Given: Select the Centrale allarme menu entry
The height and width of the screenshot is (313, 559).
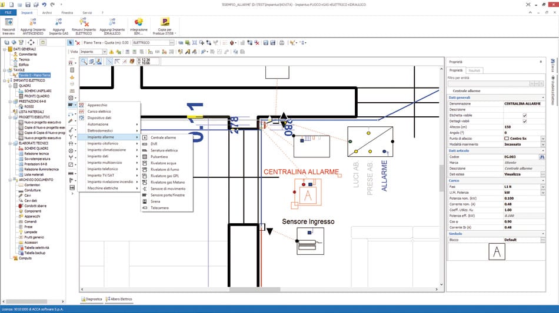Looking at the screenshot, I should [x=167, y=137].
